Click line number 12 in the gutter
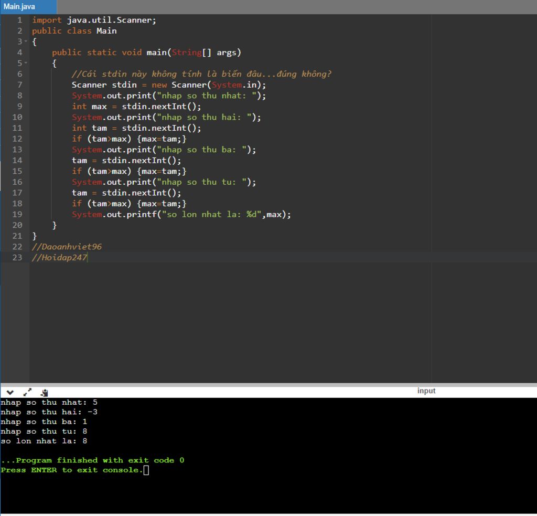The height and width of the screenshot is (516, 537). point(17,139)
